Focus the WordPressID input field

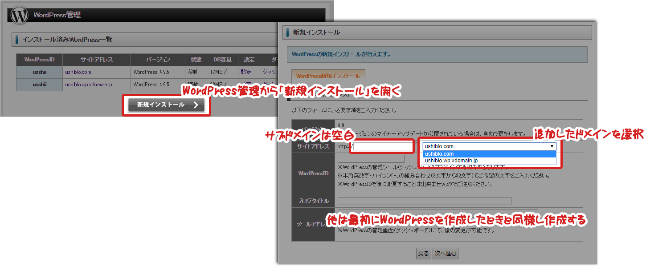point(371,159)
